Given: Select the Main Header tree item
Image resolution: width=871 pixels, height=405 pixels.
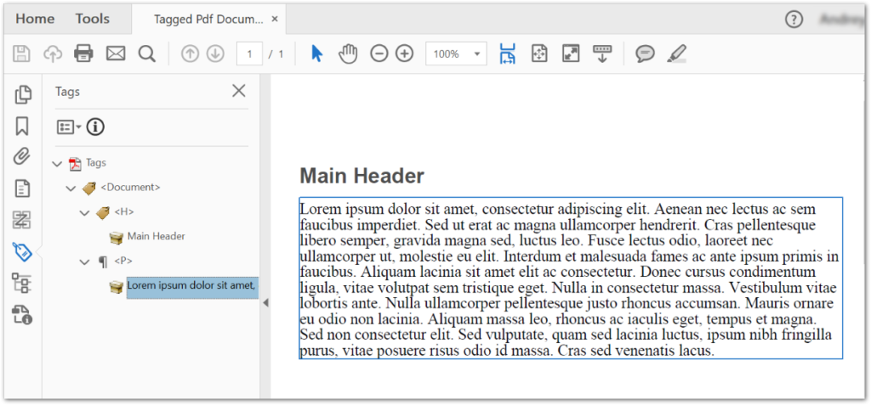Looking at the screenshot, I should [x=156, y=236].
